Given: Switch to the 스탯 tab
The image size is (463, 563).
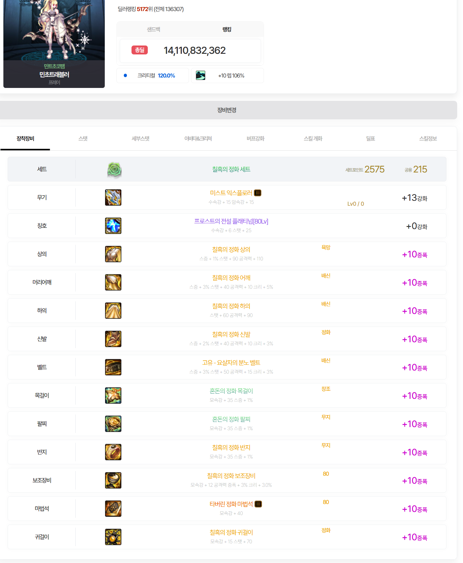Looking at the screenshot, I should pyautogui.click(x=83, y=139).
